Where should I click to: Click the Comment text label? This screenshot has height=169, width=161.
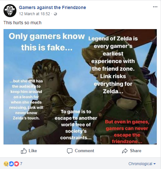coord(84,151)
